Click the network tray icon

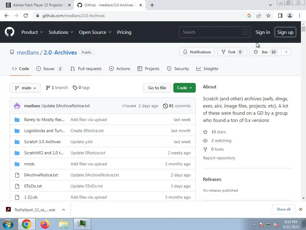[269, 224]
